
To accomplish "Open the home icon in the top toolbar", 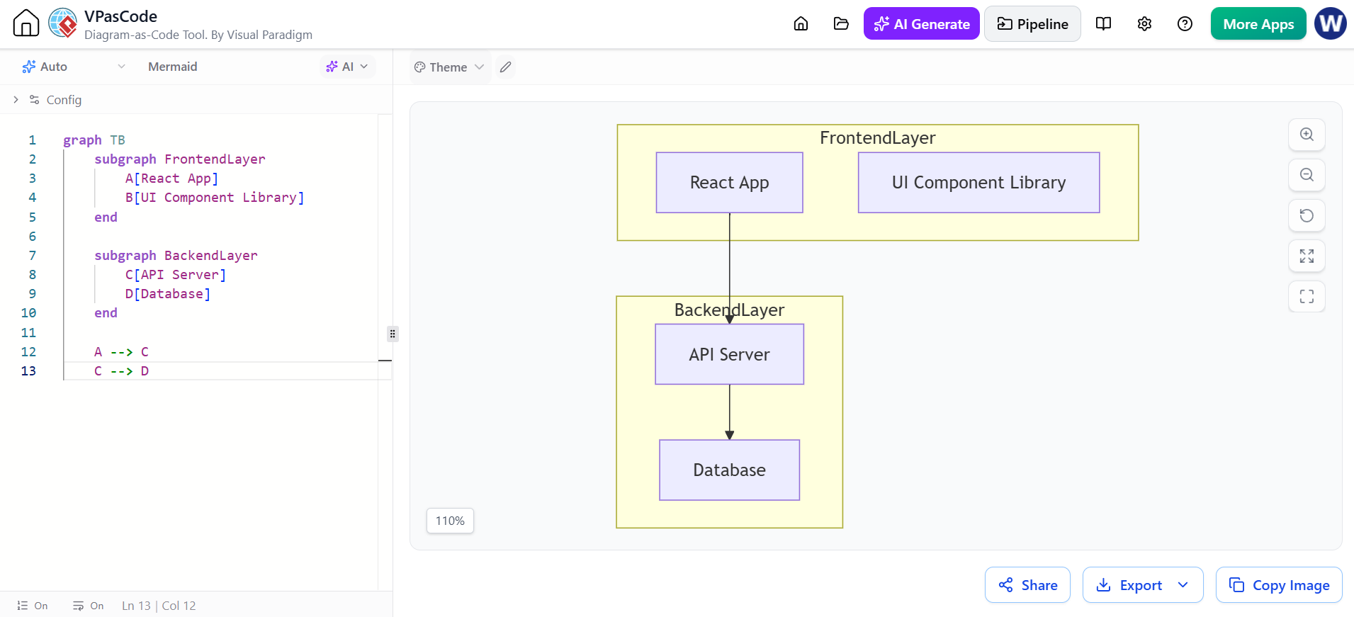I will point(801,24).
